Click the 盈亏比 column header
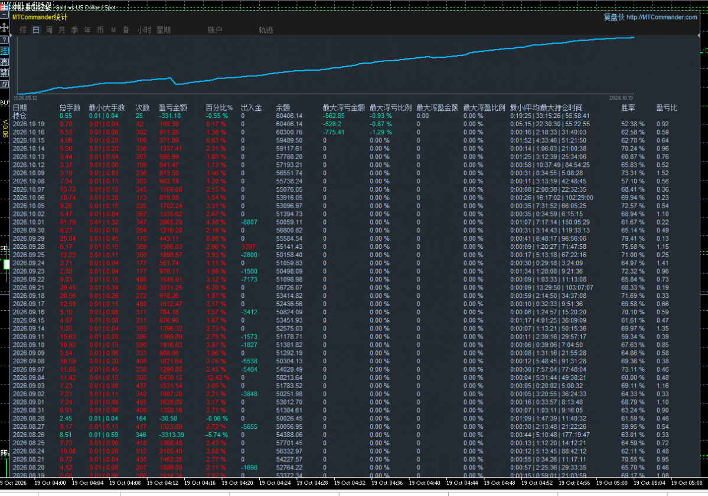Screen dimensions: 708x496 pyautogui.click(x=667, y=107)
